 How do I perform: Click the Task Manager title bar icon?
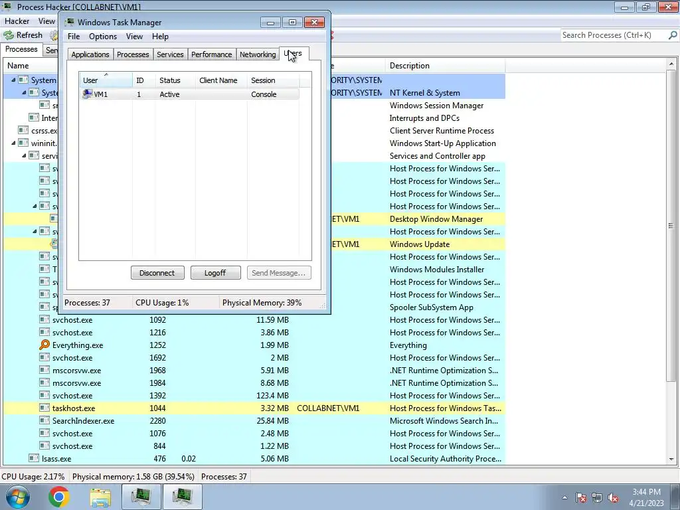70,22
